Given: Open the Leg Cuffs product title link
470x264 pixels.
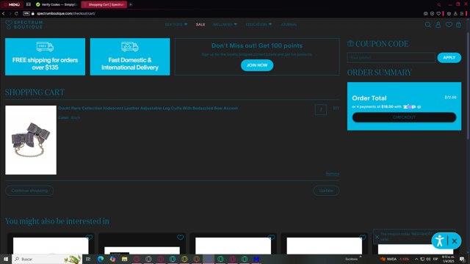Looking at the screenshot, I should click(148, 108).
